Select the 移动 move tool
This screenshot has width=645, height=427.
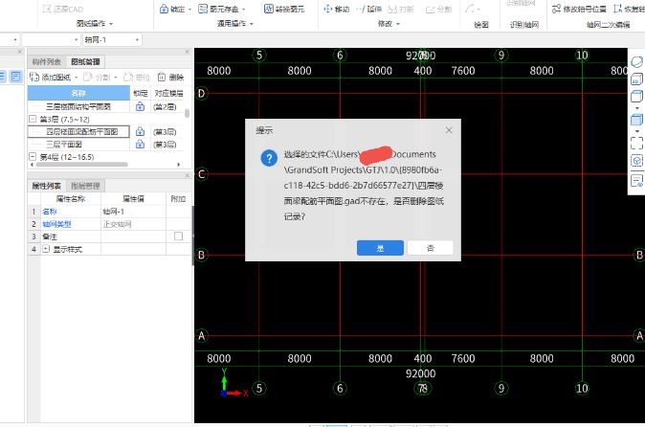[x=336, y=9]
